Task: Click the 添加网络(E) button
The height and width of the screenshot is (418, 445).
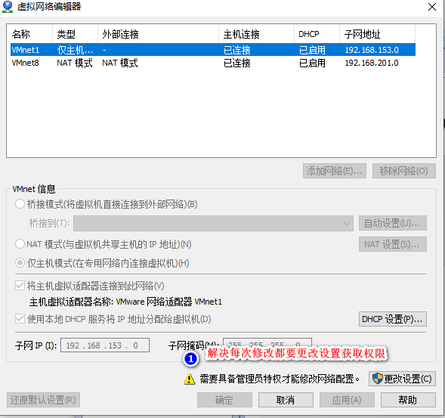Action: pos(335,171)
